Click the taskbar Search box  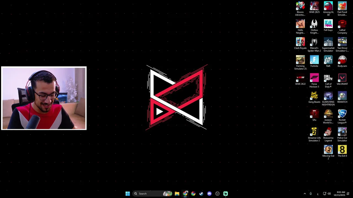point(153,194)
